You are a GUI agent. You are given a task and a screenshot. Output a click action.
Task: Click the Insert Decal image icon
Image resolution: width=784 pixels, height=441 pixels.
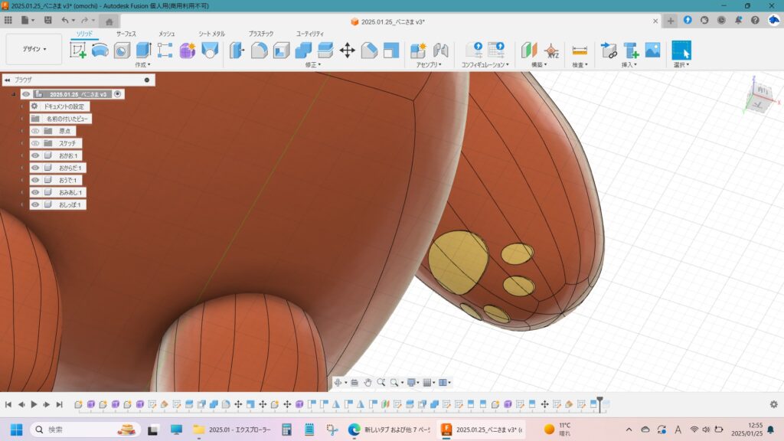tap(652, 51)
